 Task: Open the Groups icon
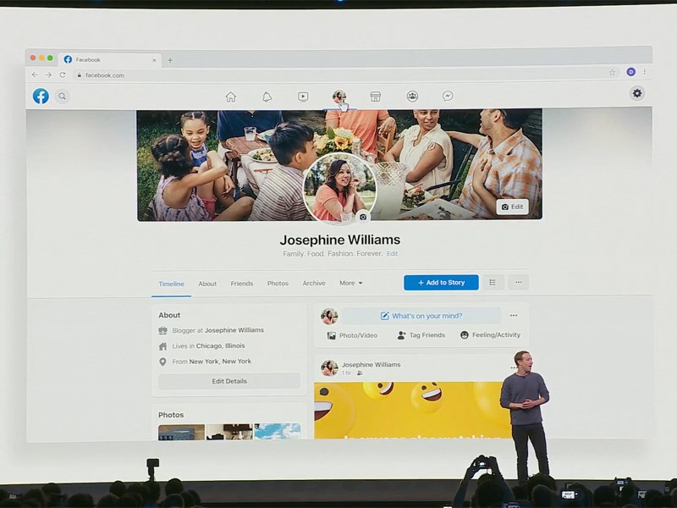point(412,96)
